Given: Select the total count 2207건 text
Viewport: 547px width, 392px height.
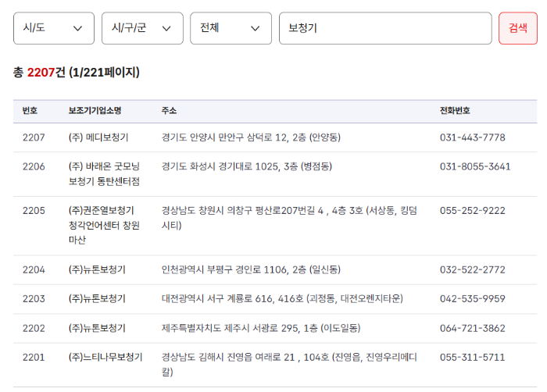Looking at the screenshot, I should (46, 73).
